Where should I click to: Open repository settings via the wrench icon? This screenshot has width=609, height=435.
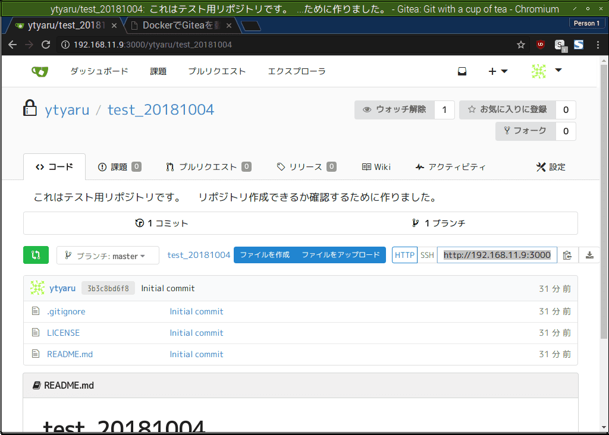551,167
